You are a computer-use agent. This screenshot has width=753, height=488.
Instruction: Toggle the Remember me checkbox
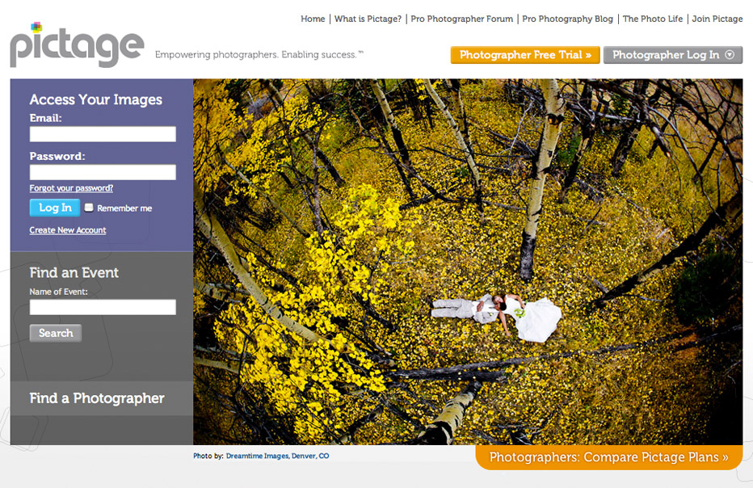click(x=89, y=208)
